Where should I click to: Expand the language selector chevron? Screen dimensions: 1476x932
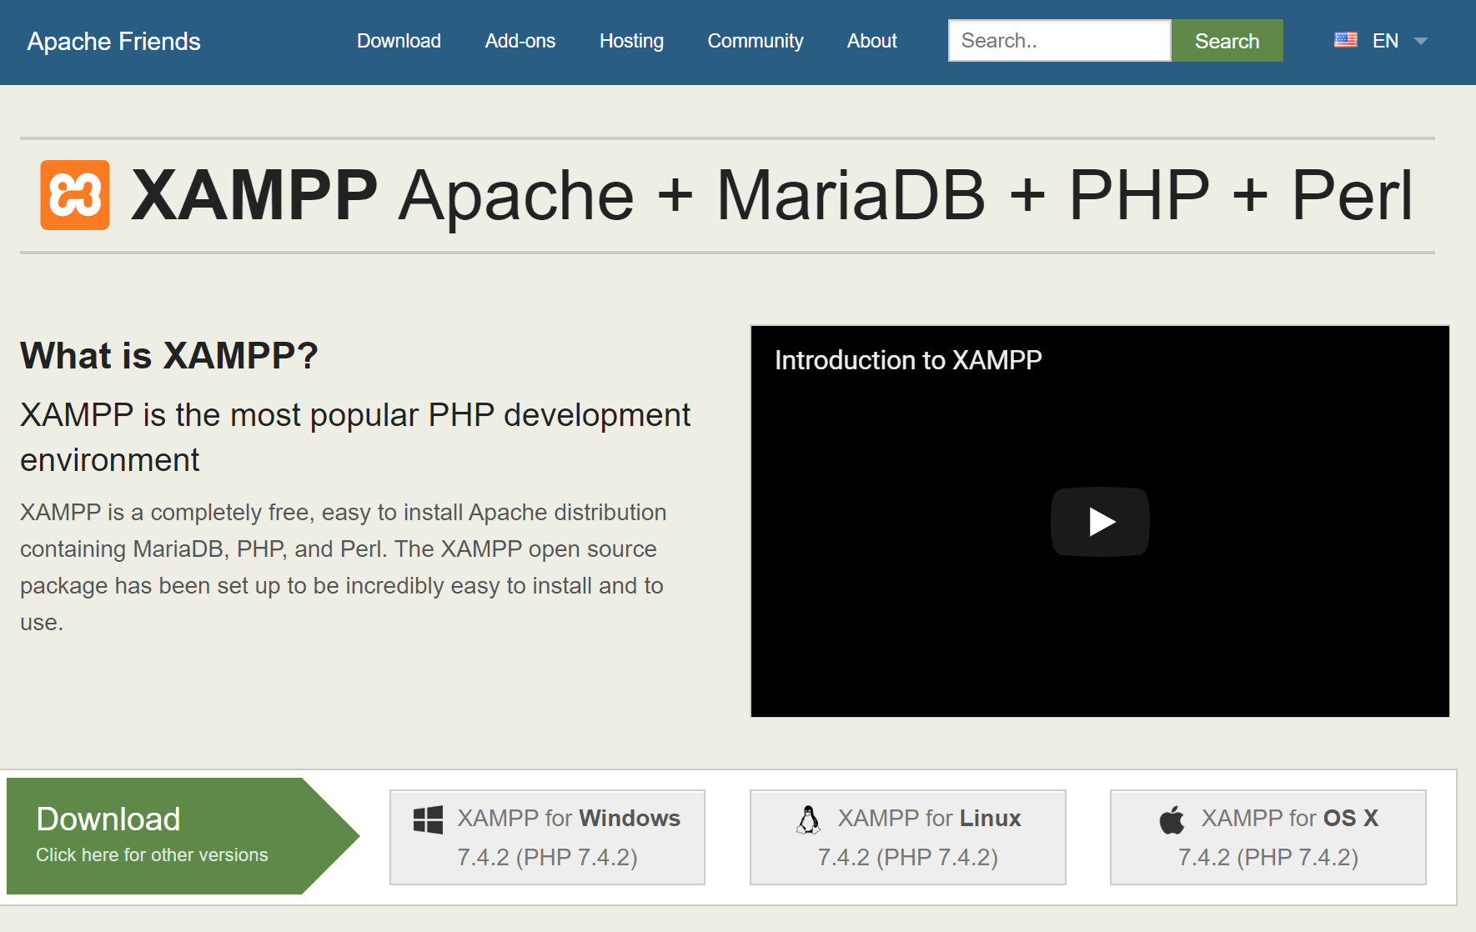pyautogui.click(x=1421, y=40)
